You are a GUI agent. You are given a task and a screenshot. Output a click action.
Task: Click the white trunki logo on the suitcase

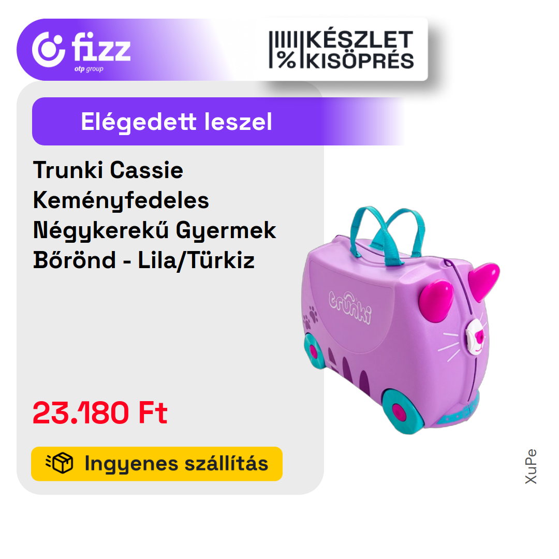(x=350, y=306)
